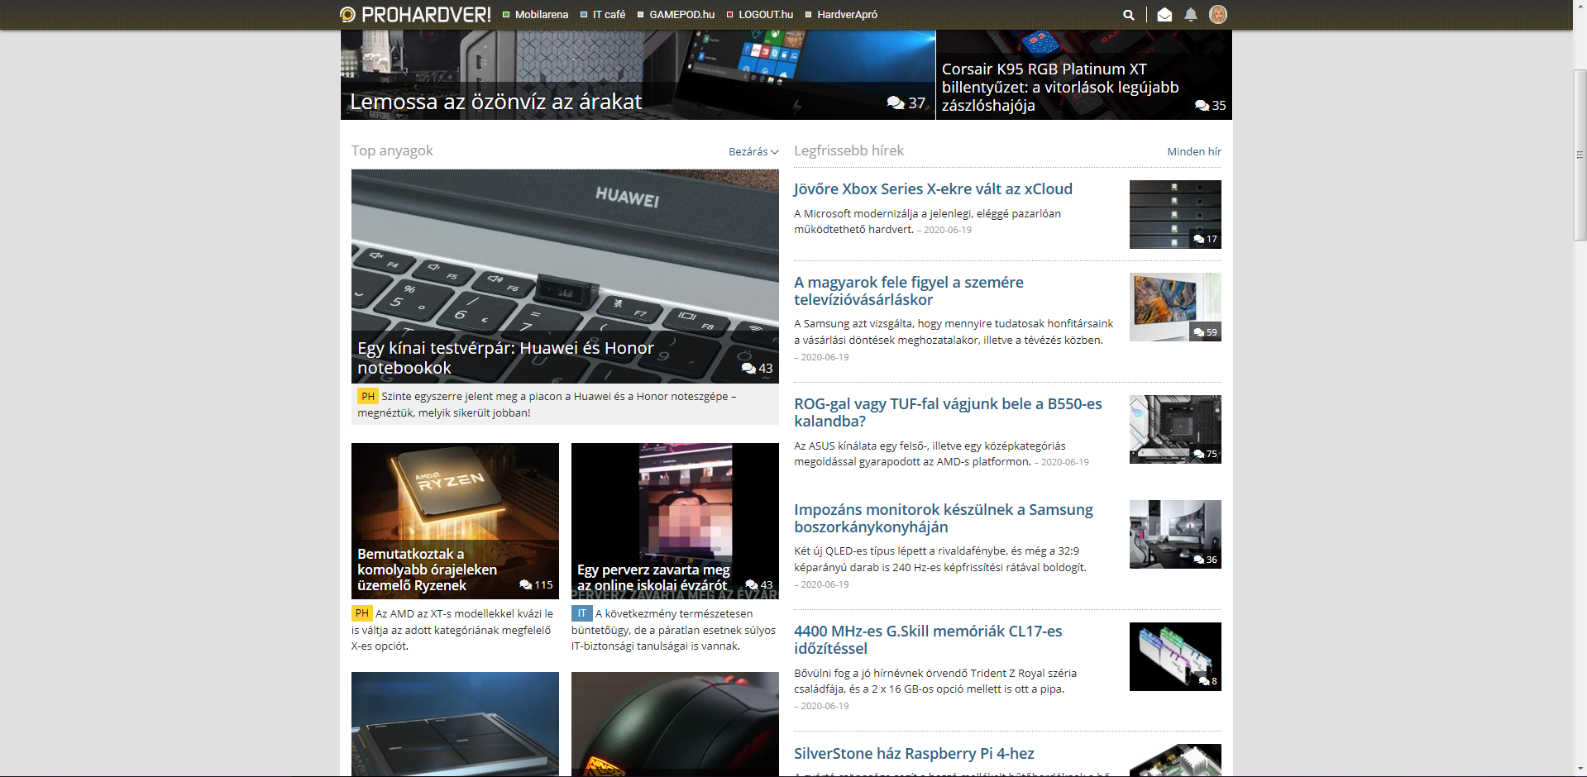The height and width of the screenshot is (777, 1587).
Task: Collapse Top anyagok with Bezárás
Action: click(753, 152)
